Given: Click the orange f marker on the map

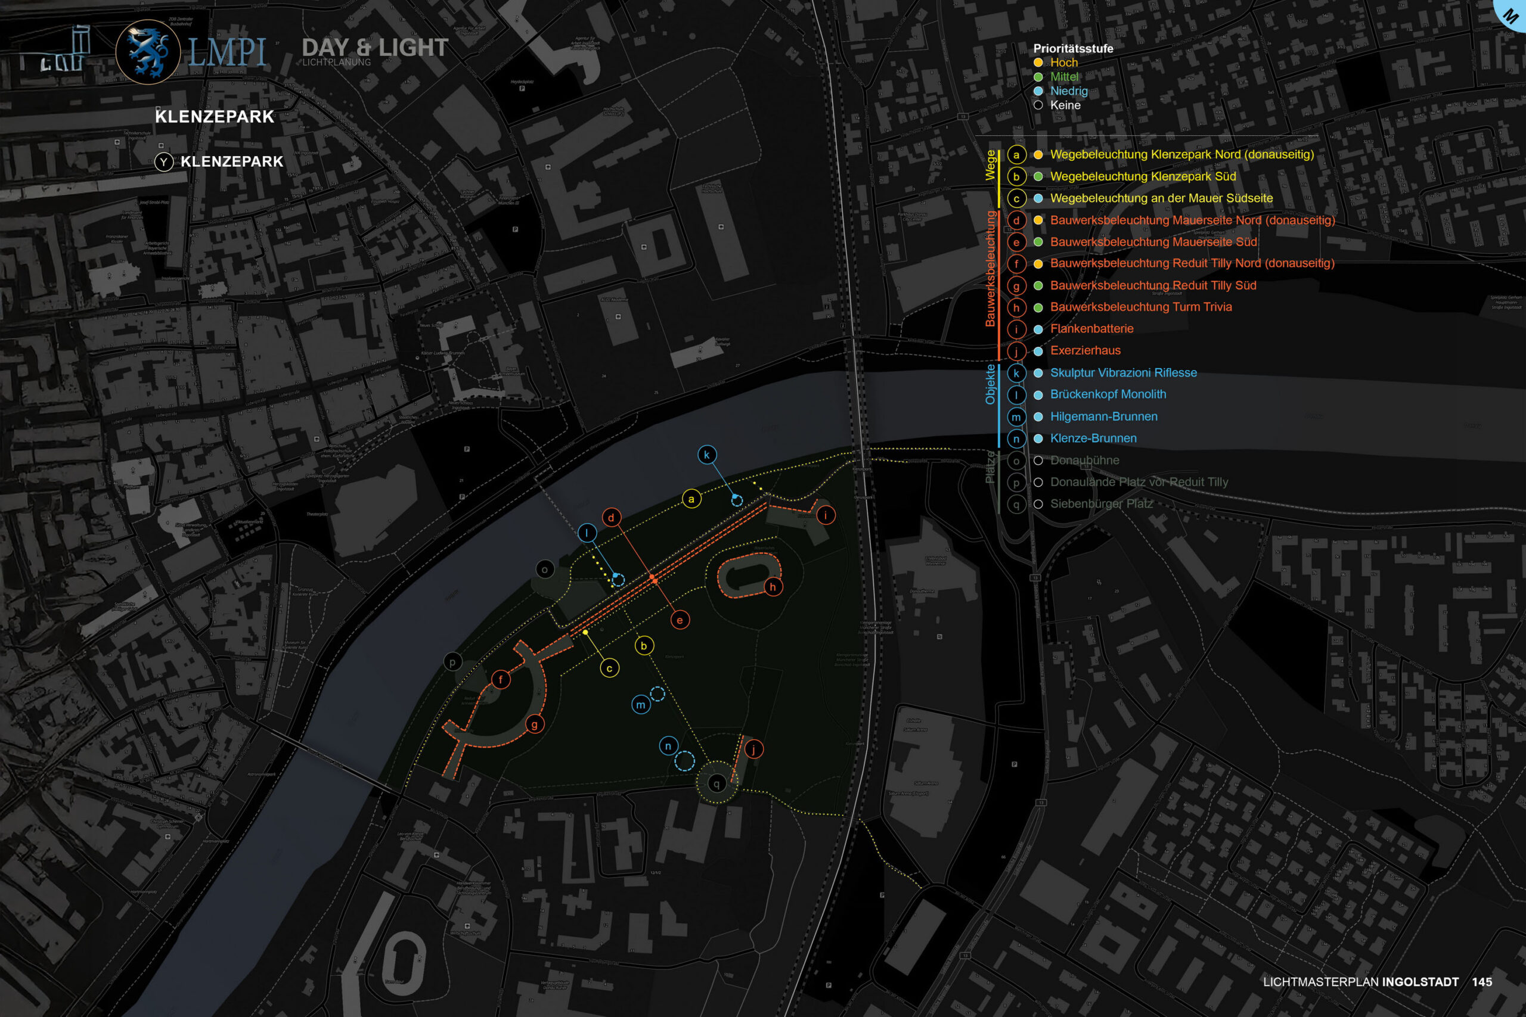Looking at the screenshot, I should 500,680.
